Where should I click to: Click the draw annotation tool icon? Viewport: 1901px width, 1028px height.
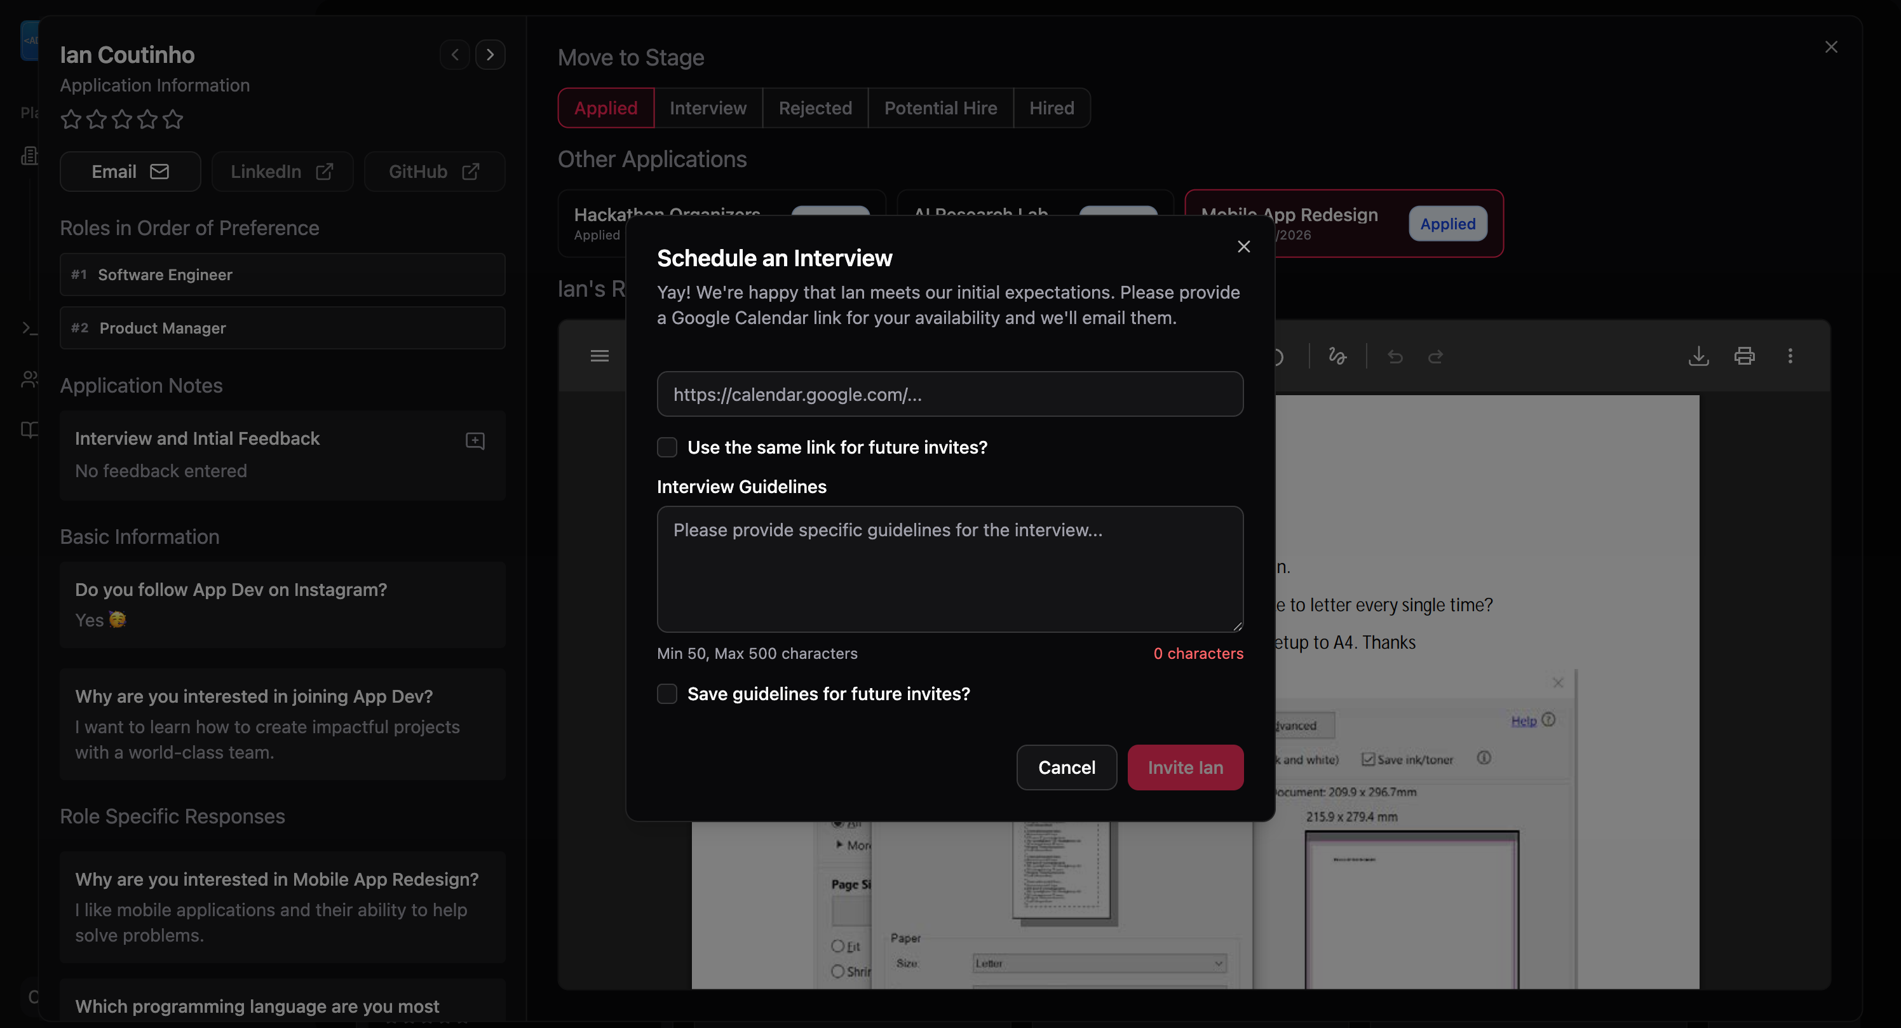[1337, 356]
